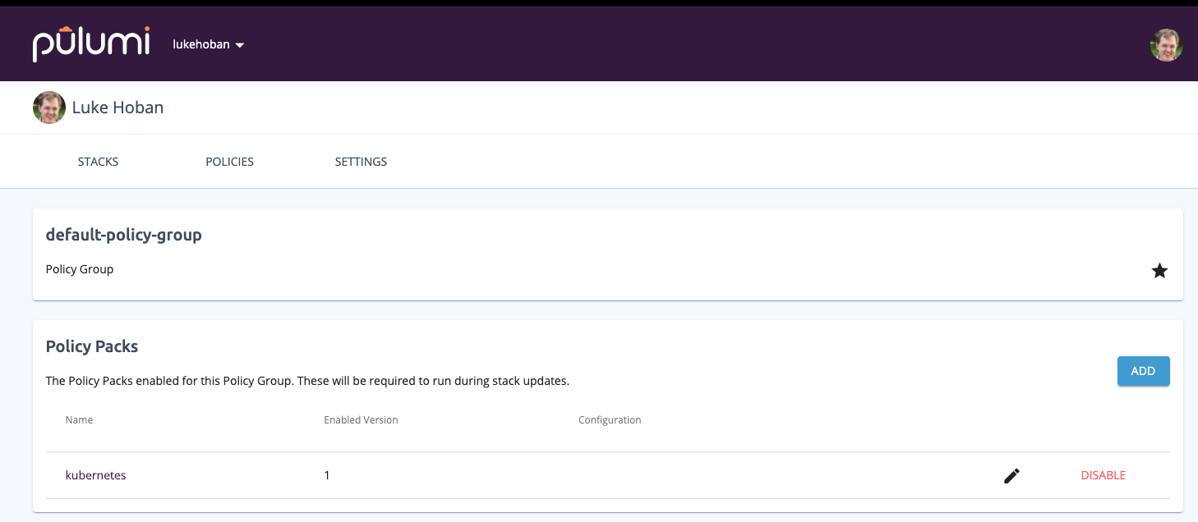The height and width of the screenshot is (522, 1198).
Task: Click the star icon for default-policy-group
Action: pyautogui.click(x=1159, y=271)
